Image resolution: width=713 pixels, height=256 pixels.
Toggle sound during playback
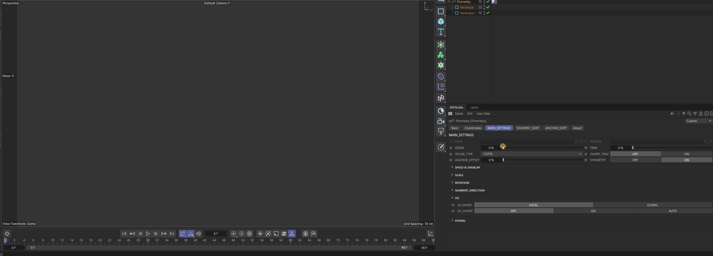pyautogui.click(x=198, y=234)
